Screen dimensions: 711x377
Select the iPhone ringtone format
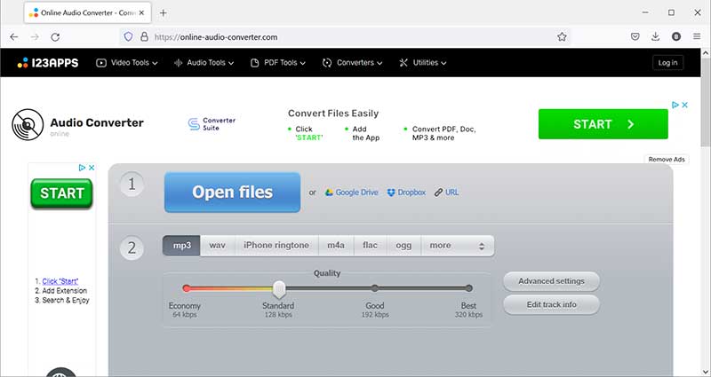(276, 246)
